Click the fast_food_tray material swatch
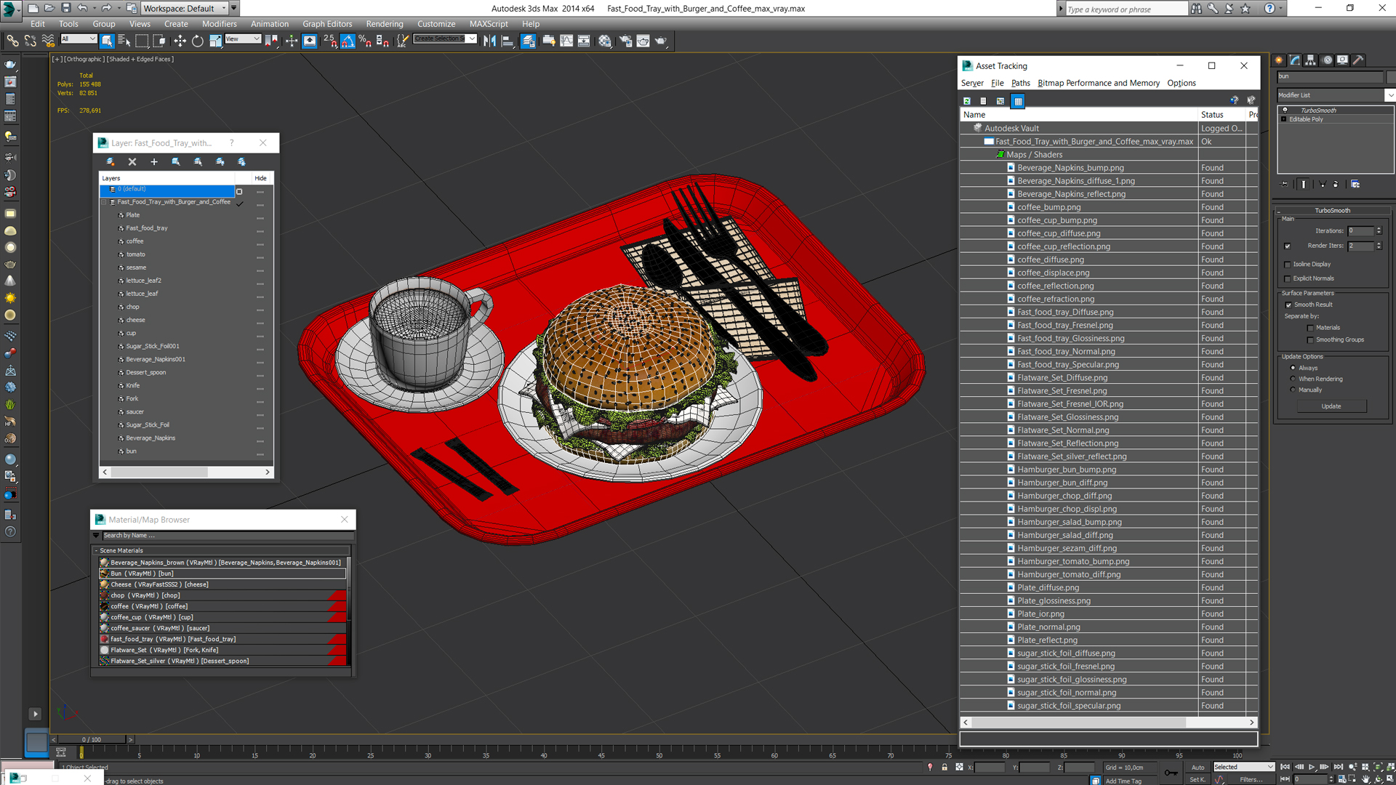Viewport: 1396px width, 785px height. (105, 640)
